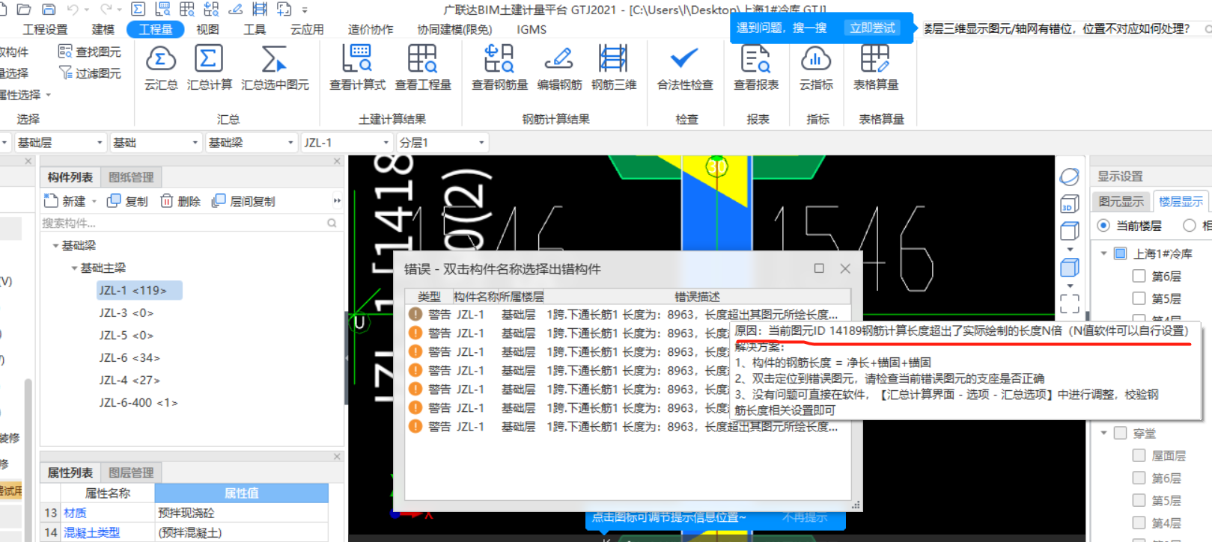The height and width of the screenshot is (542, 1212).
Task: Click the 云汇总 cloud summary icon
Action: 161,59
